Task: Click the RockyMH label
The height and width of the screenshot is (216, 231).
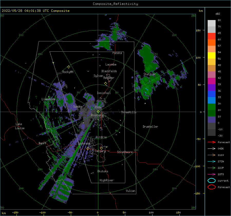Action: tap(68, 72)
